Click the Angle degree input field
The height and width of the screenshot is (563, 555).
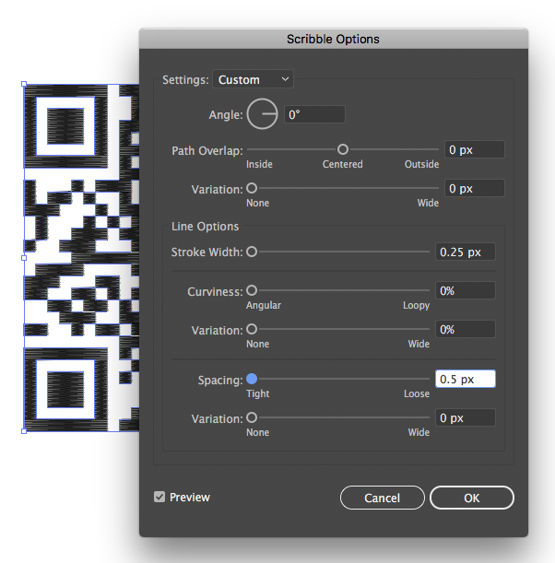(x=314, y=114)
